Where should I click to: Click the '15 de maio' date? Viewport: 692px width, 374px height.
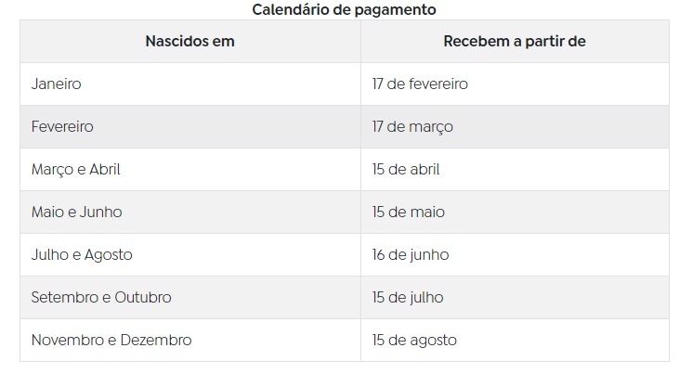(x=408, y=213)
